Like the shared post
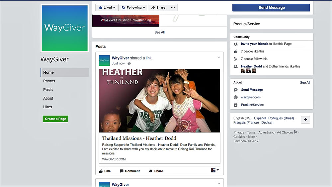The image size is (332, 187). 105,171
